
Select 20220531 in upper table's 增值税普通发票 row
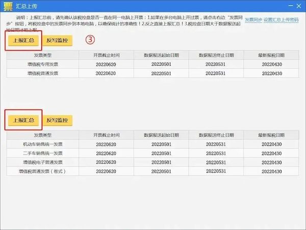tap(215, 73)
